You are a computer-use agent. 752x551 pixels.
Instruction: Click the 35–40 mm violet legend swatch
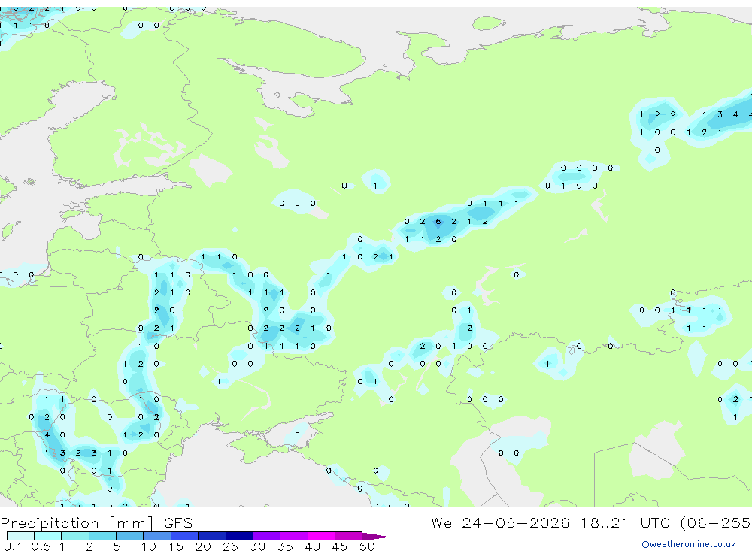294,536
